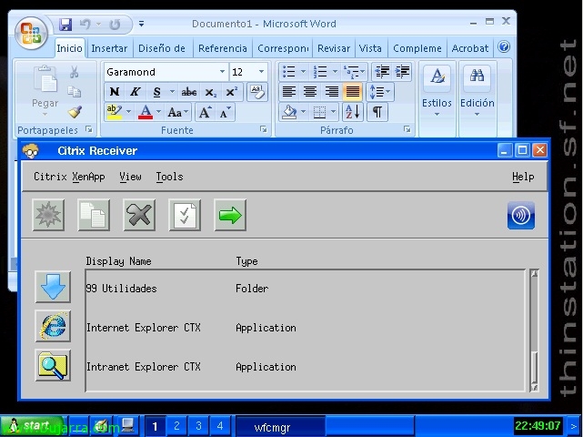
Task: Apply paragraph shading bucket
Action: pos(289,112)
